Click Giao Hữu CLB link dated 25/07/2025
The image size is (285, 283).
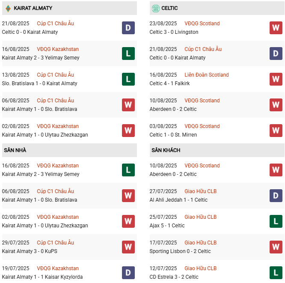click(200, 217)
